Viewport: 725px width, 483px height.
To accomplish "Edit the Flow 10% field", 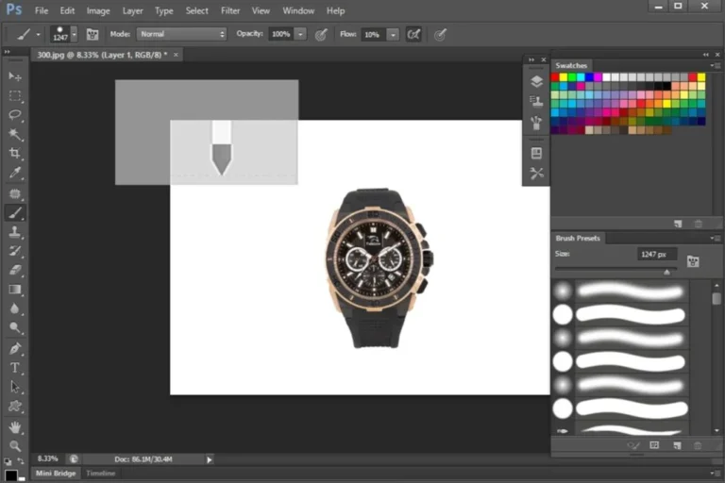I will point(373,34).
